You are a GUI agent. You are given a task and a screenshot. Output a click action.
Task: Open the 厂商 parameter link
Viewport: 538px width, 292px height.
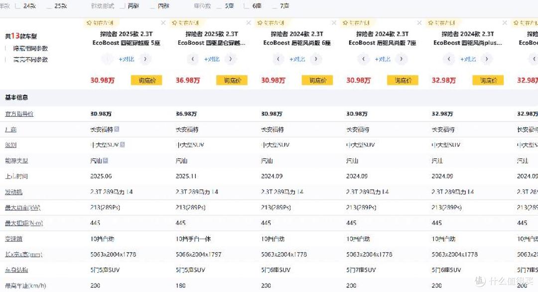(x=10, y=130)
